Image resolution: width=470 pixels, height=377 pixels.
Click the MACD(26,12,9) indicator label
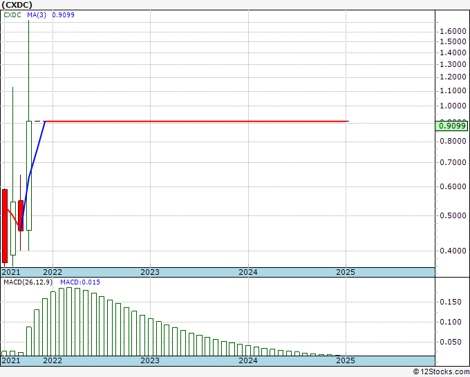(28, 282)
